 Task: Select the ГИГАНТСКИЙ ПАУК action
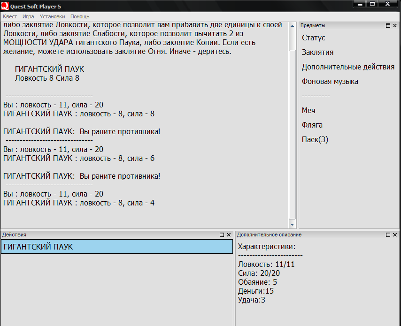point(117,247)
